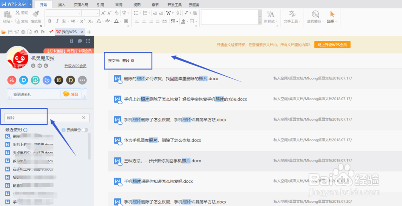Viewport: 402px width, 206px height.
Task: Expand the font color dropdown arrow
Action: point(121,21)
